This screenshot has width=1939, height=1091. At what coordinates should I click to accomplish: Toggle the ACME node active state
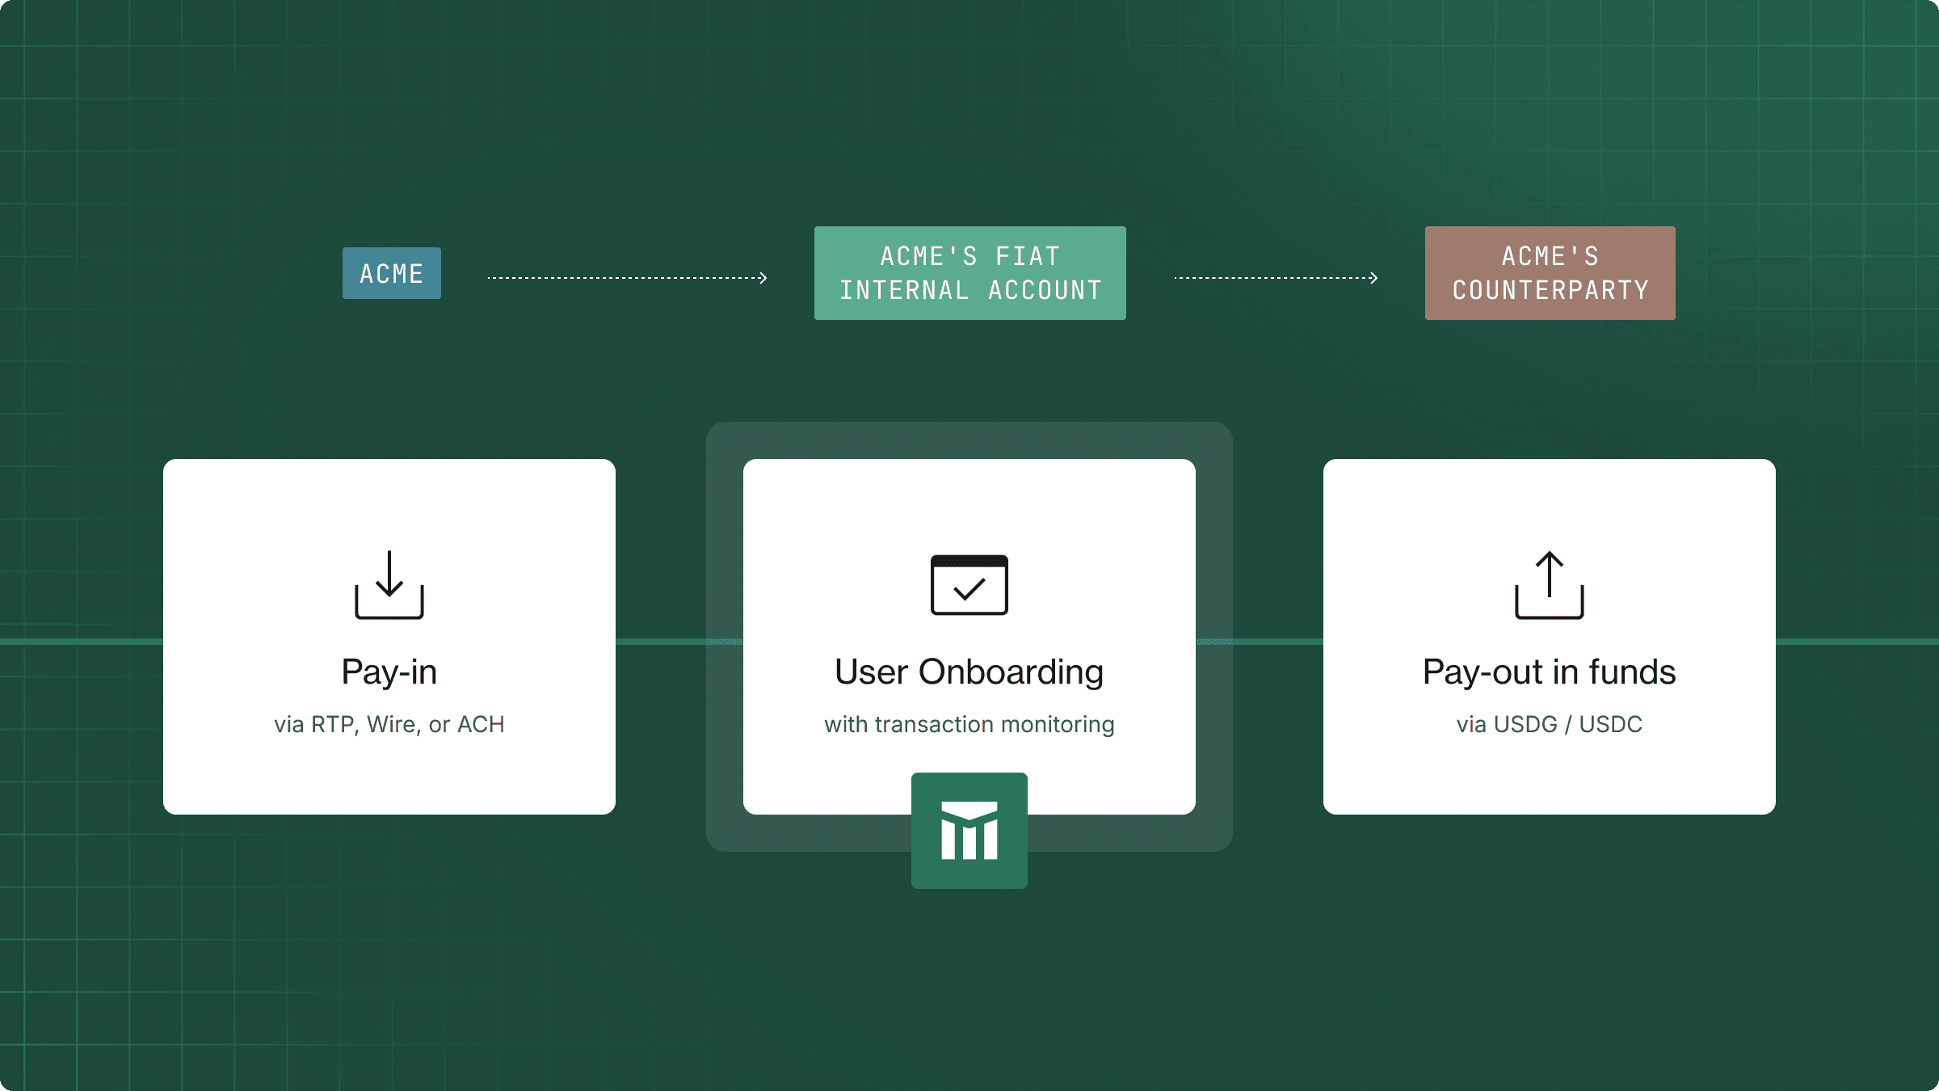[x=391, y=273]
